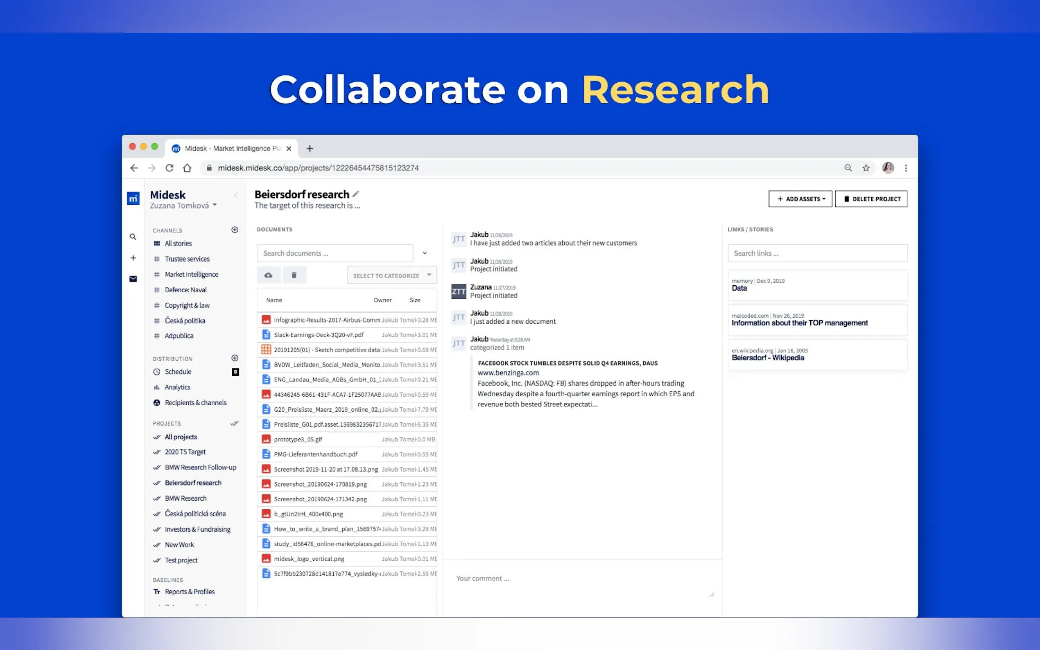Click the search magnifier in left rail

133,237
